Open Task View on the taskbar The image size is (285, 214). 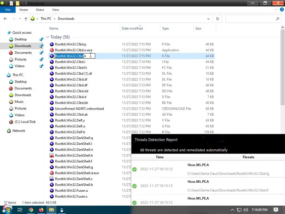click(20, 210)
